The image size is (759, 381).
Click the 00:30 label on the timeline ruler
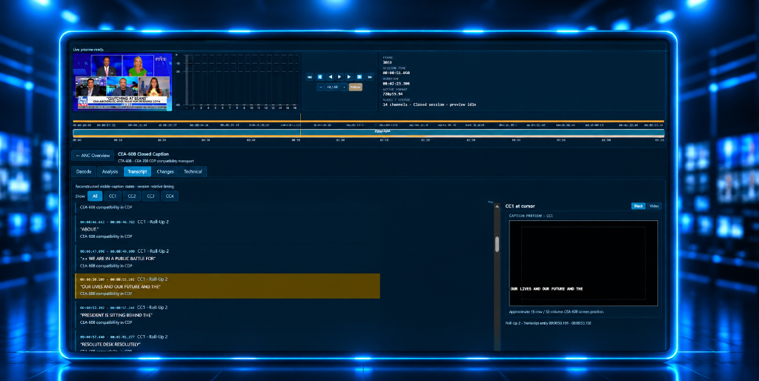[206, 140]
